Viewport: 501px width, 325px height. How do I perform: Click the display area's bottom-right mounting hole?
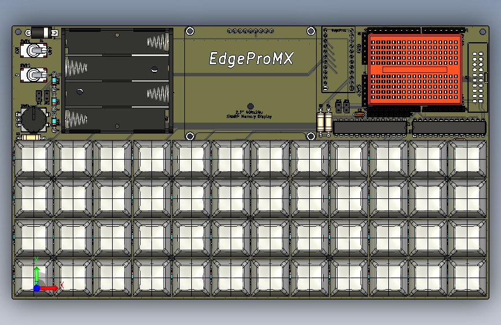coord(311,136)
